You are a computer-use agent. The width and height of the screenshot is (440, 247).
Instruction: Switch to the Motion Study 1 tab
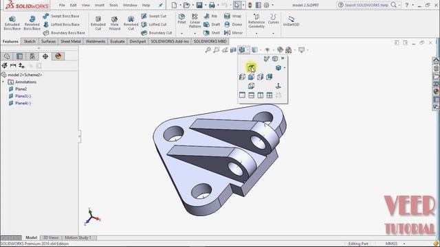(x=78, y=238)
